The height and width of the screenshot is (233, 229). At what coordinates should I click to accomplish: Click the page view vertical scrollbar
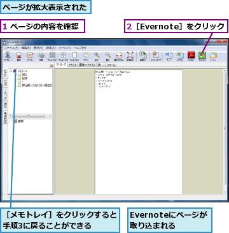225,129
